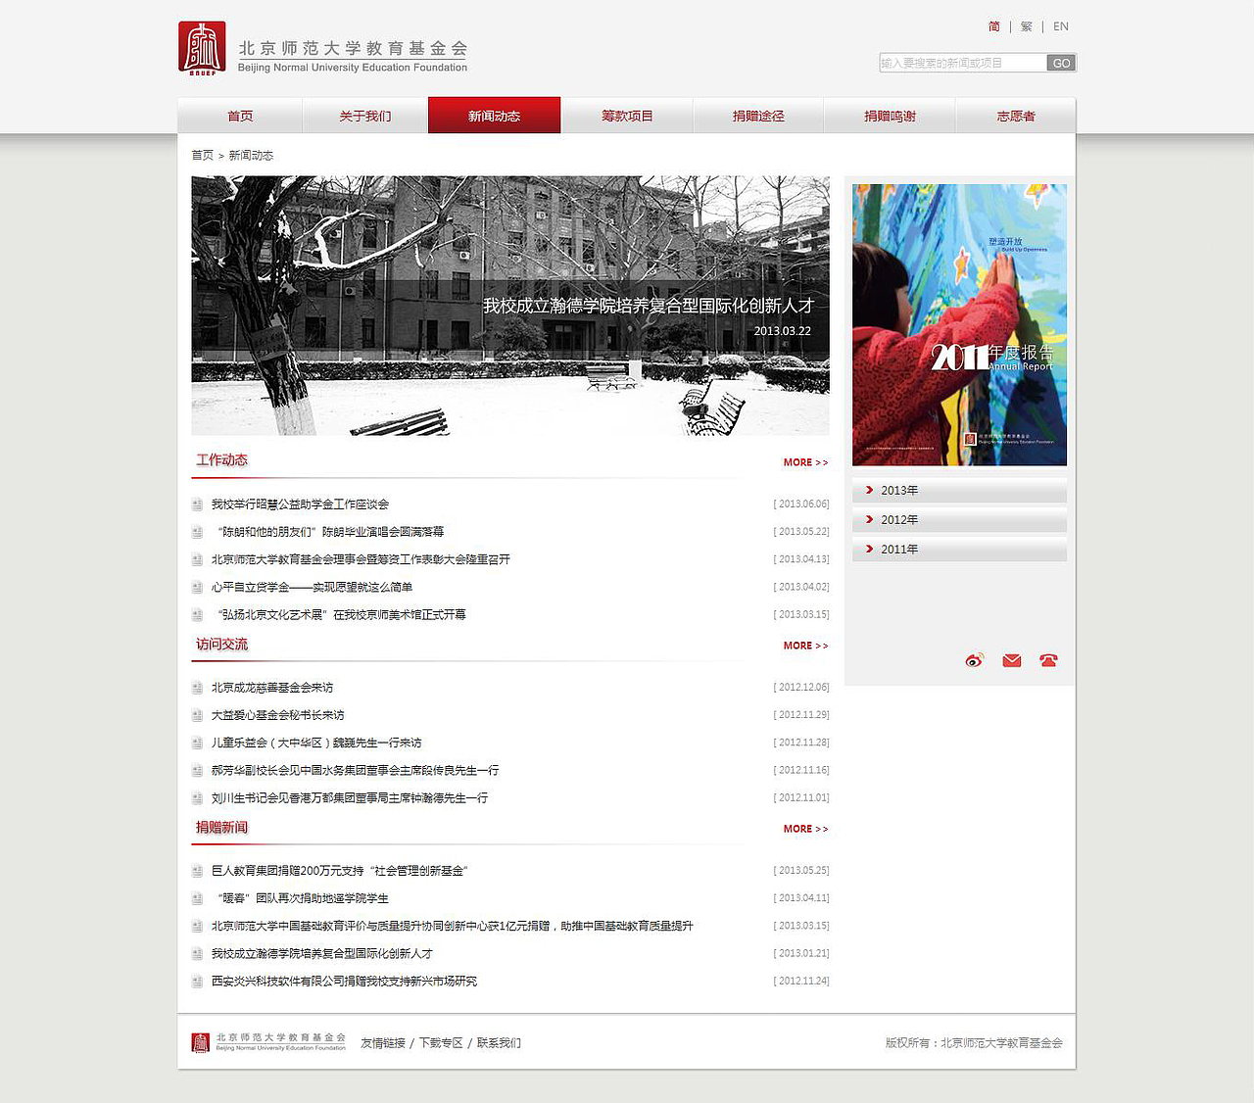This screenshot has height=1103, width=1254.
Task: Open news 弘扬北京文化艺术展 在我校京师美术馆正式开幕
Action: click(341, 615)
